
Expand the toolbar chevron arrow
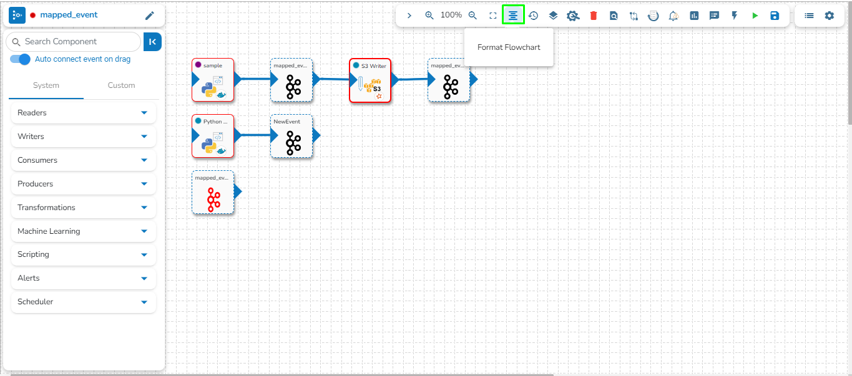click(x=409, y=16)
